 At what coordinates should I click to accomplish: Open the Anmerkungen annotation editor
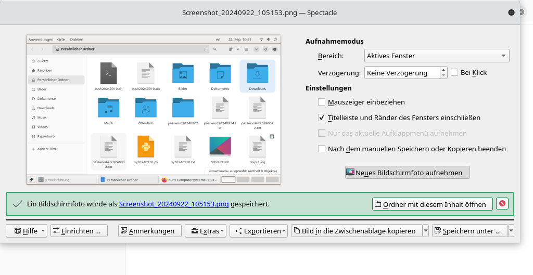coord(150,231)
